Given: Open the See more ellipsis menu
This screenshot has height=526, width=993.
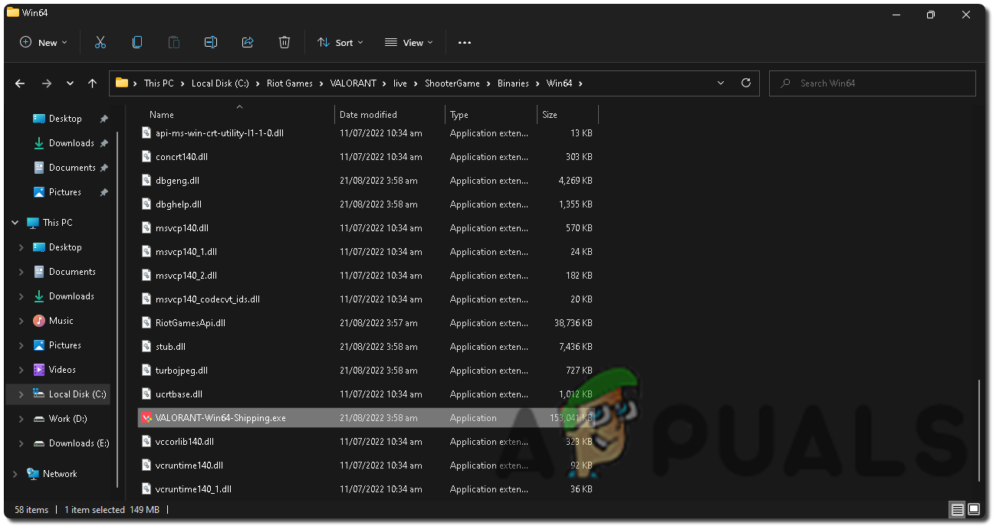Looking at the screenshot, I should coord(465,43).
